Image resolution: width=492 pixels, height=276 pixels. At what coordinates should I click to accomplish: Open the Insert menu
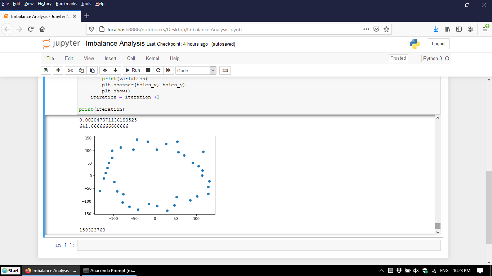click(111, 58)
